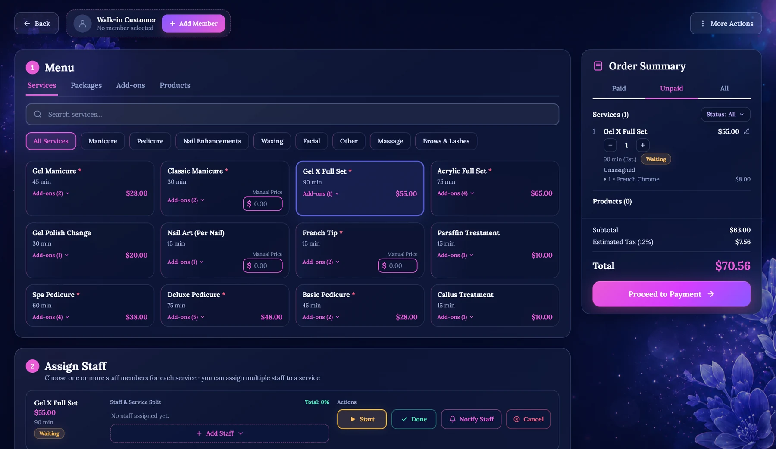Start the Gel X Full Set service
Viewport: 776px width, 449px height.
click(x=362, y=419)
